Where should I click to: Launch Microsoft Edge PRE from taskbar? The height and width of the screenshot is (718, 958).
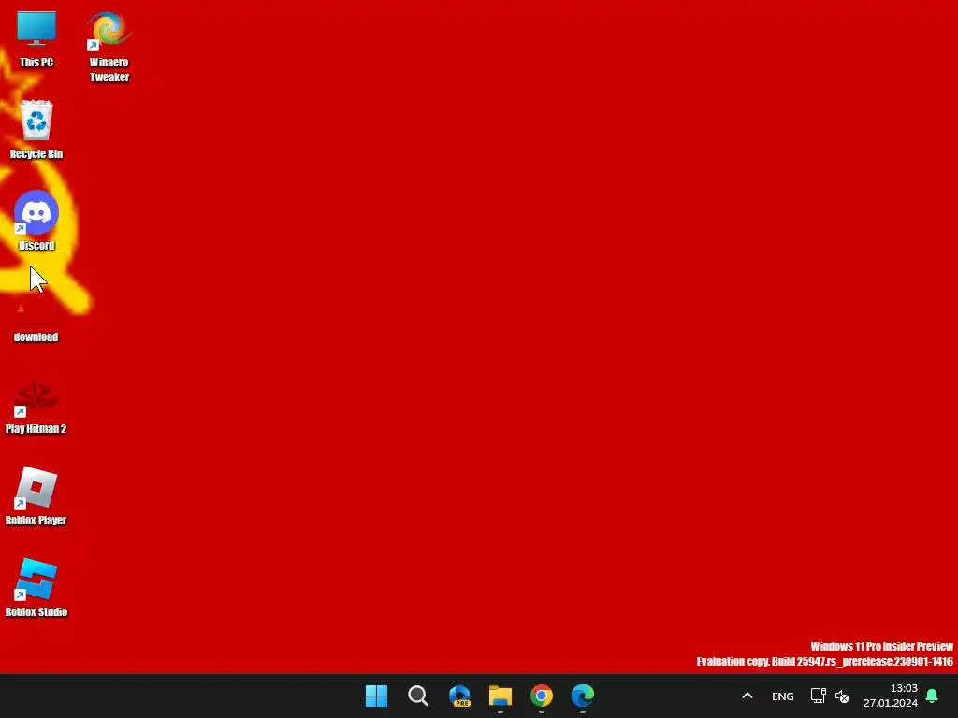pyautogui.click(x=459, y=696)
